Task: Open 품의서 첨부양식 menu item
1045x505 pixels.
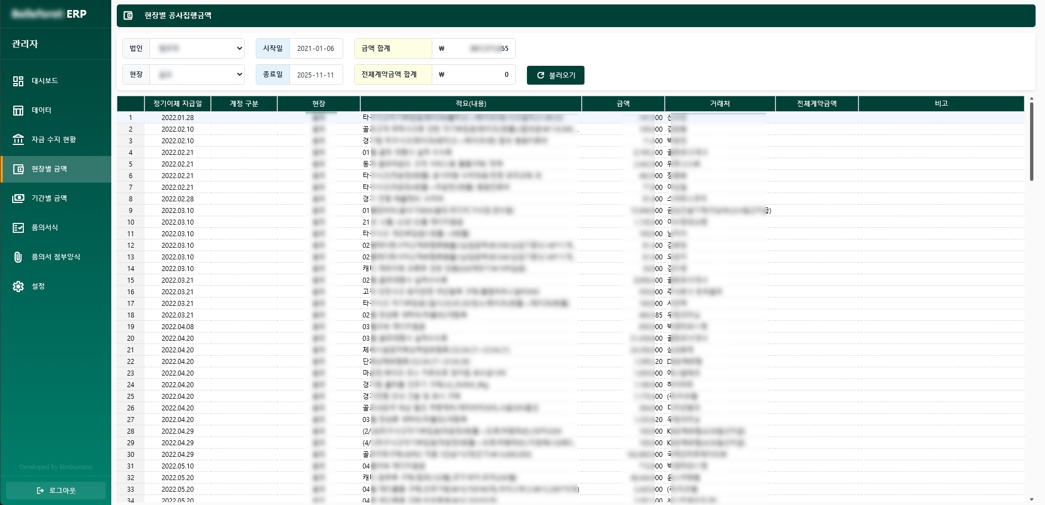Action: (55, 257)
